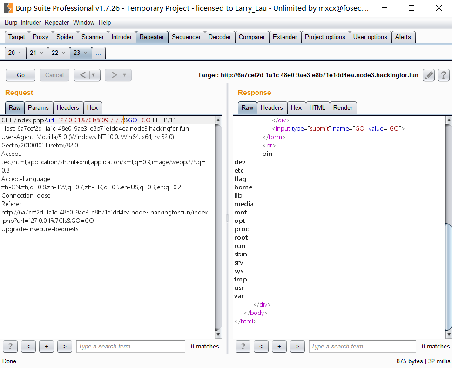Expand the history forward dropdown arrow
The height and width of the screenshot is (368, 452).
125,75
